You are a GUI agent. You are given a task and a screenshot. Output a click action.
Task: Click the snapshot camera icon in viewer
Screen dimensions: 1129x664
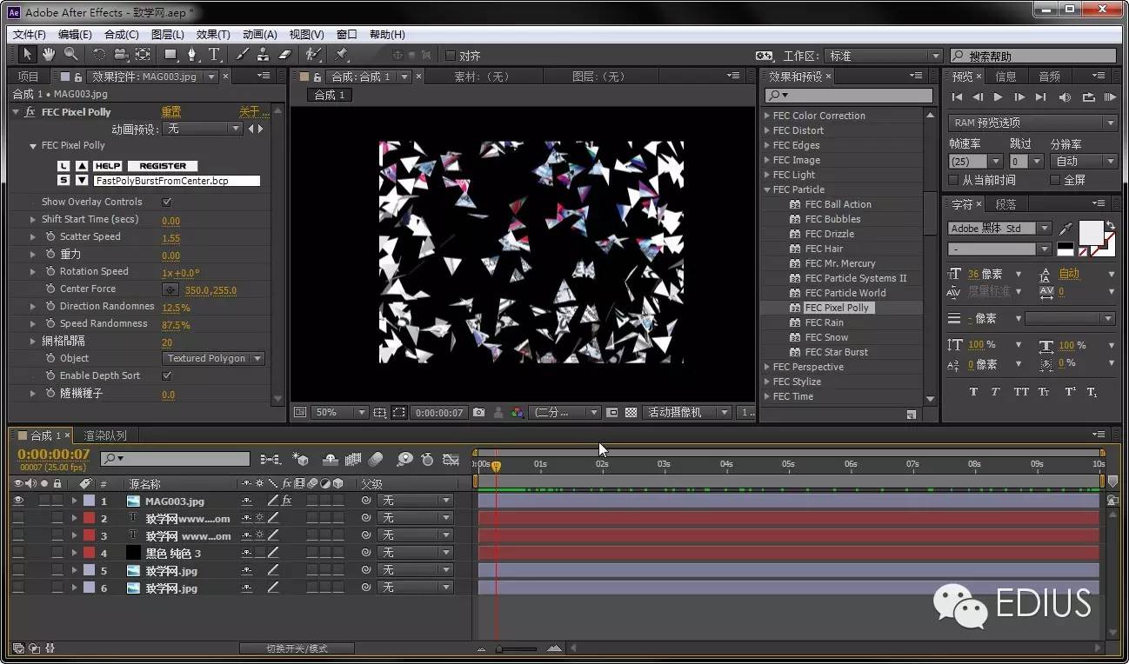[x=478, y=413]
